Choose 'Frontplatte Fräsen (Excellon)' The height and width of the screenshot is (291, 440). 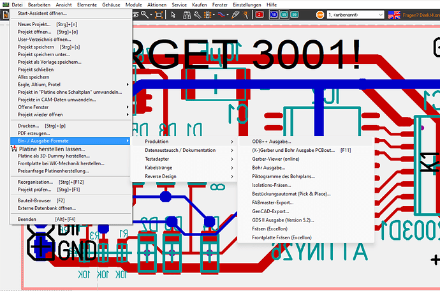click(306, 237)
